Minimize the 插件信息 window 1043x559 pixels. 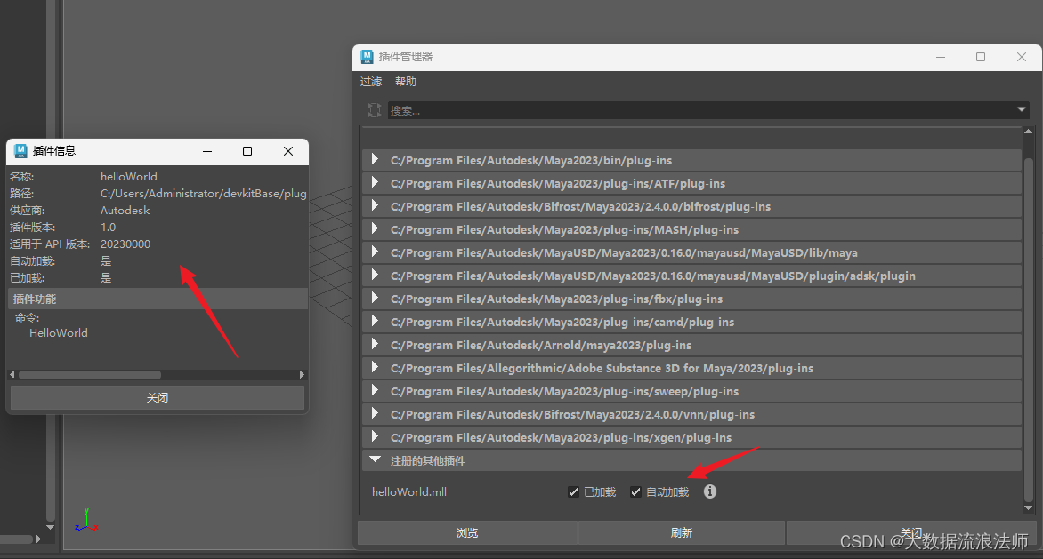[207, 151]
